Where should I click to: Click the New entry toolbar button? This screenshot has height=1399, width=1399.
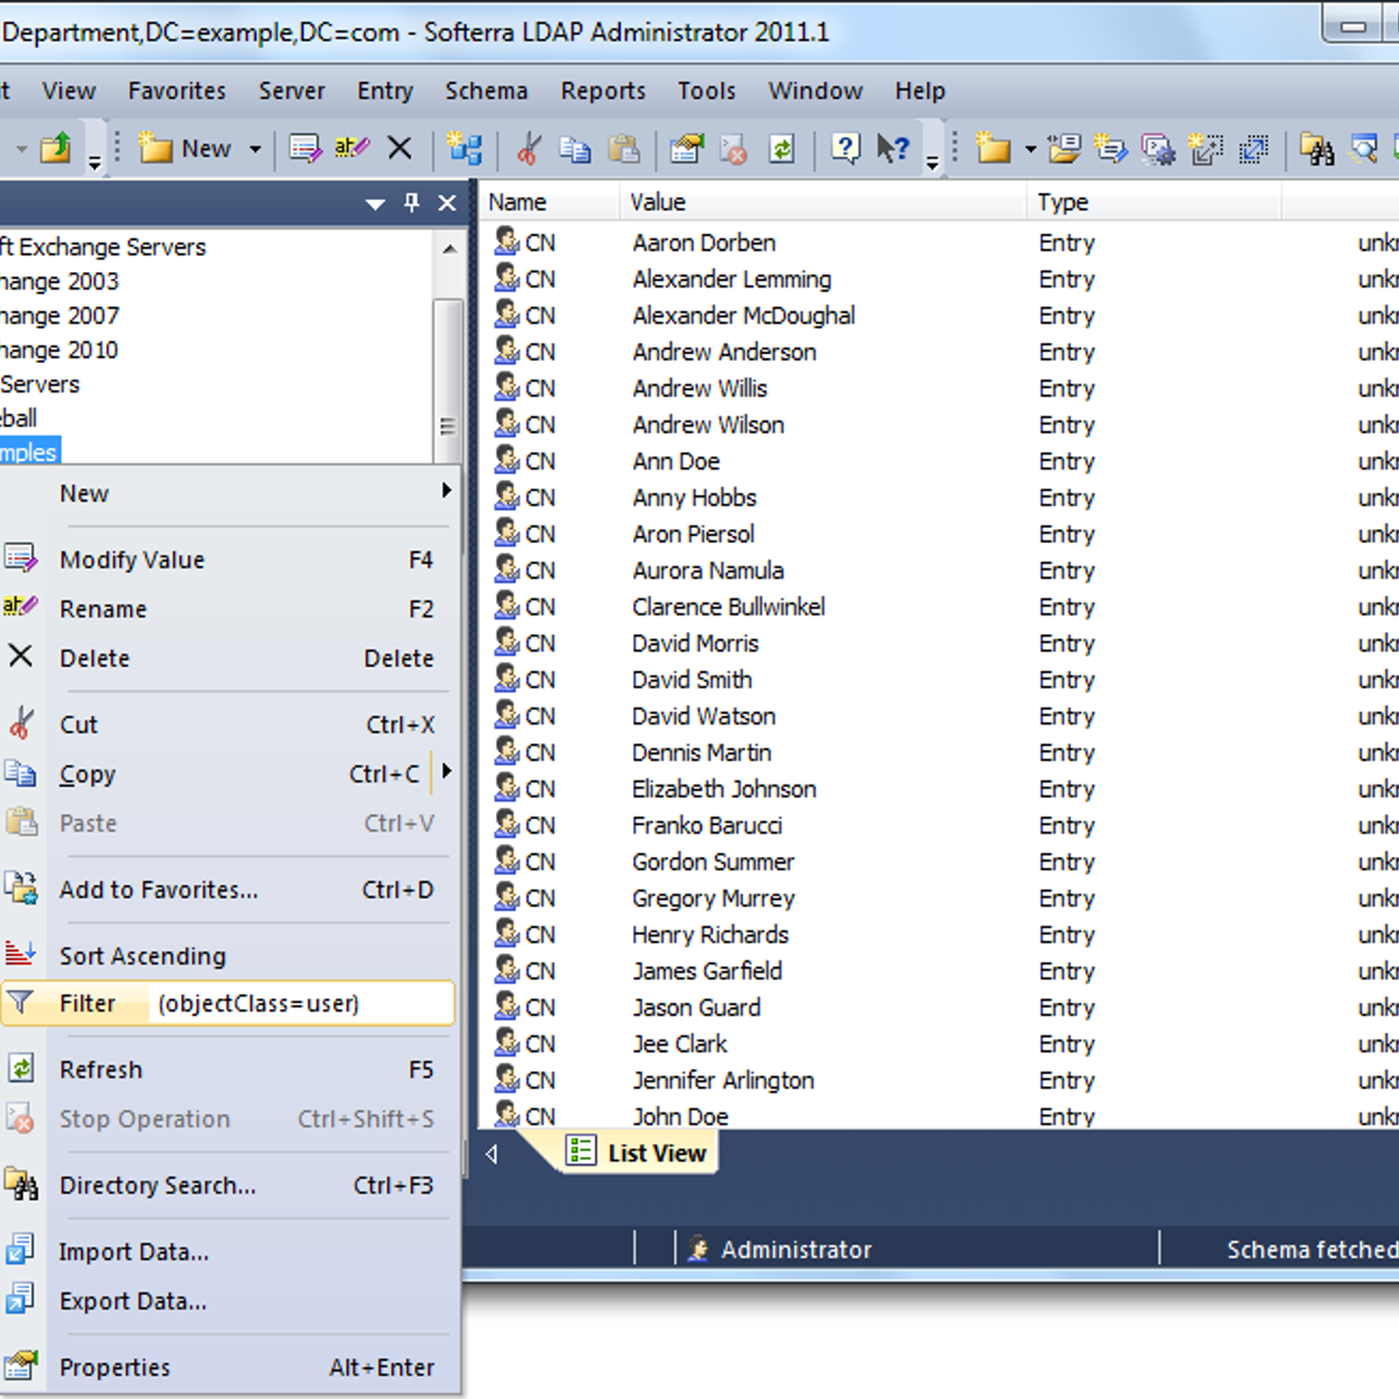186,149
